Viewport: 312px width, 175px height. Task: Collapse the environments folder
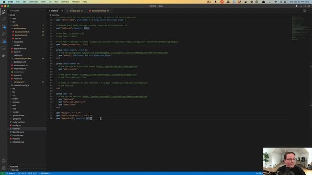point(19,29)
